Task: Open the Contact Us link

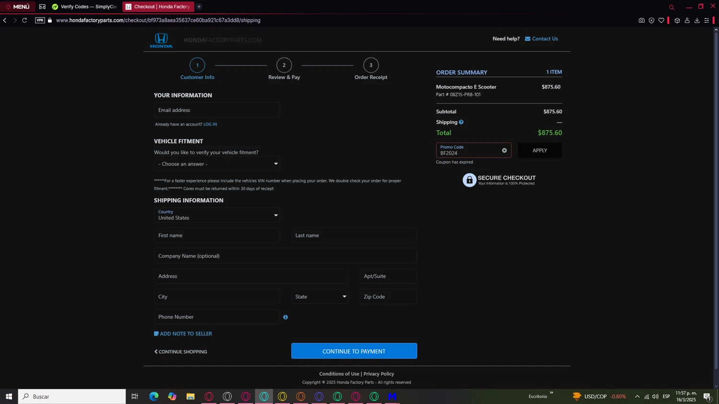Action: pyautogui.click(x=541, y=39)
